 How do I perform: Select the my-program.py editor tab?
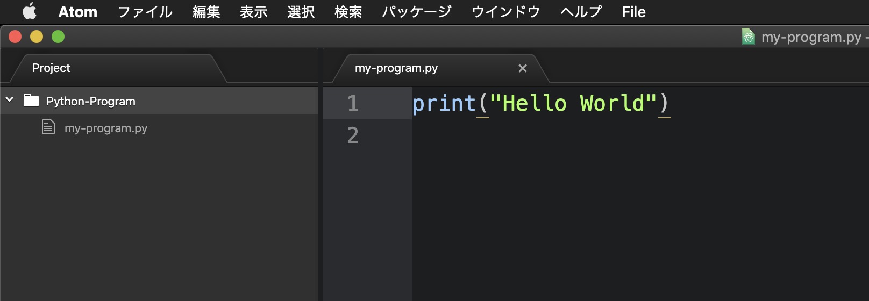[x=396, y=68]
